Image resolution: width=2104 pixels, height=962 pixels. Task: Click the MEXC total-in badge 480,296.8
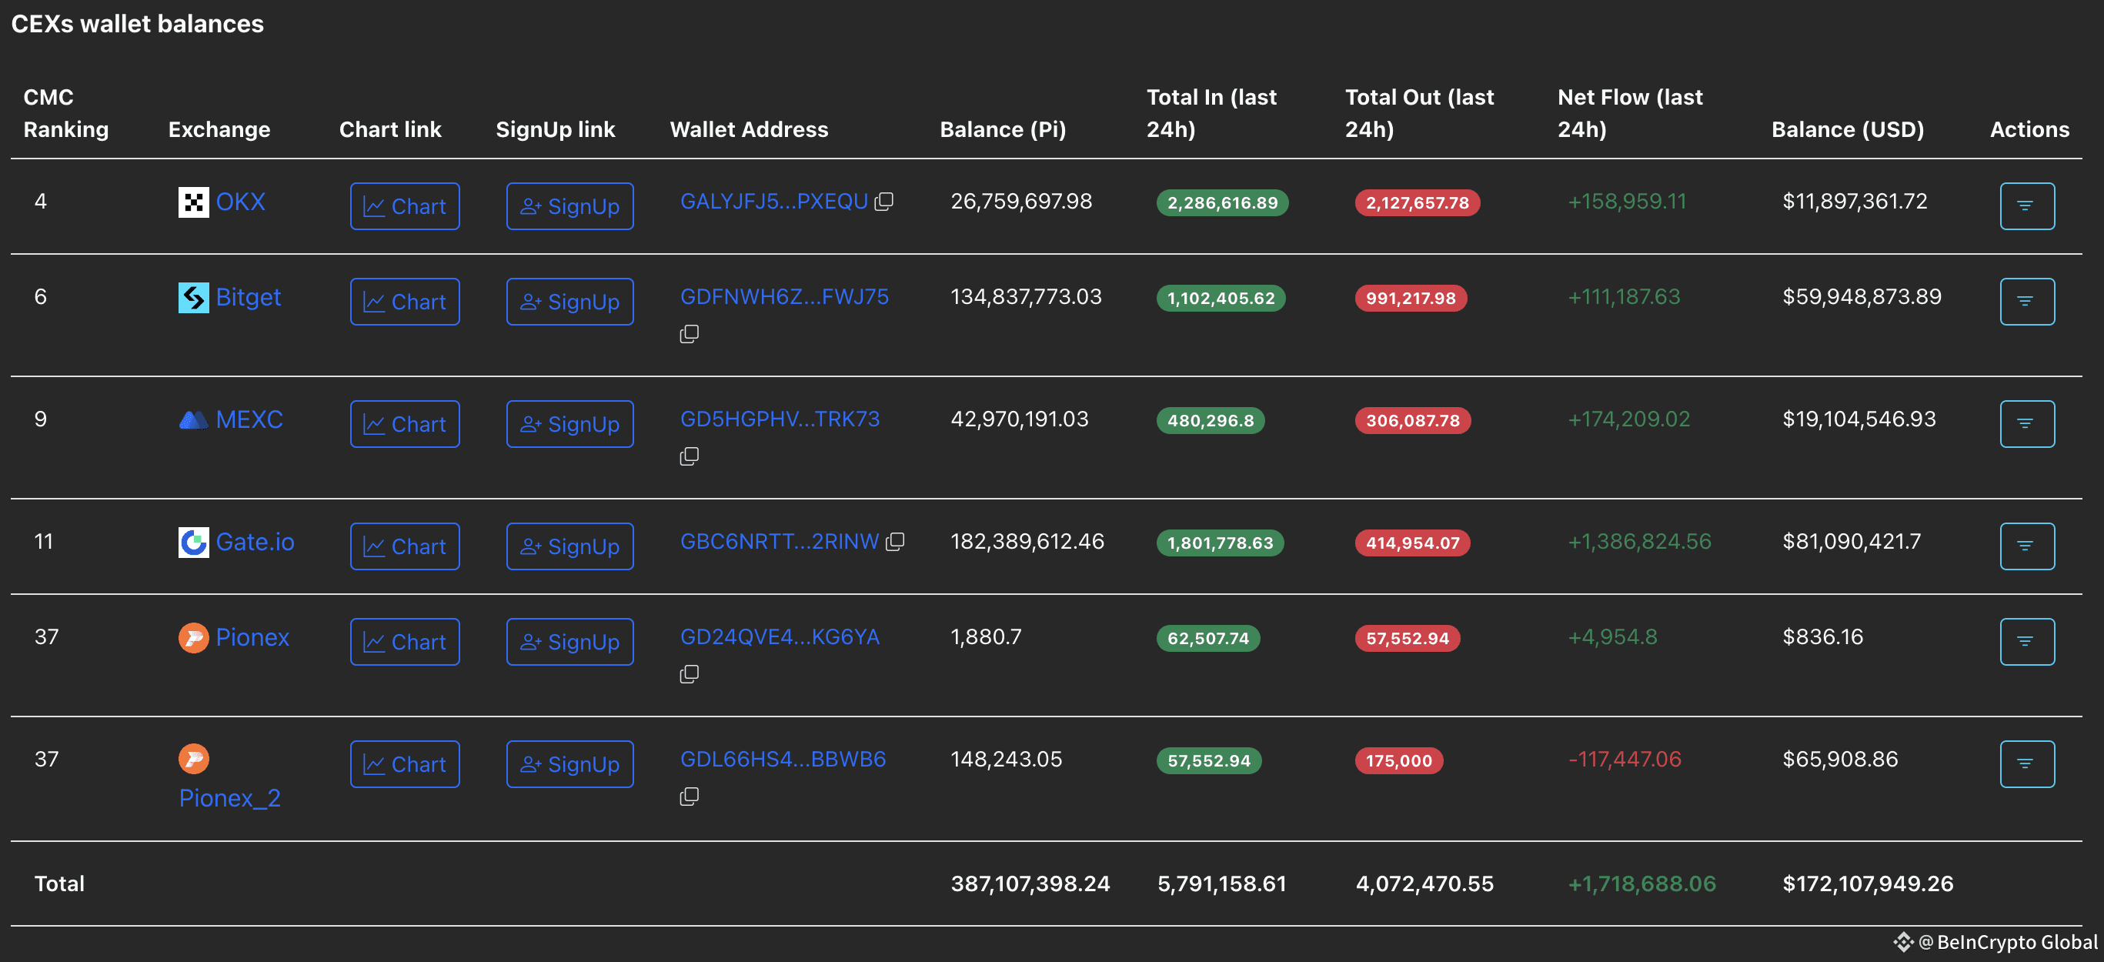1211,422
